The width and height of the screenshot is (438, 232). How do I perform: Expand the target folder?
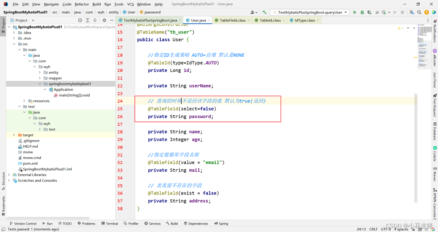(x=14, y=135)
